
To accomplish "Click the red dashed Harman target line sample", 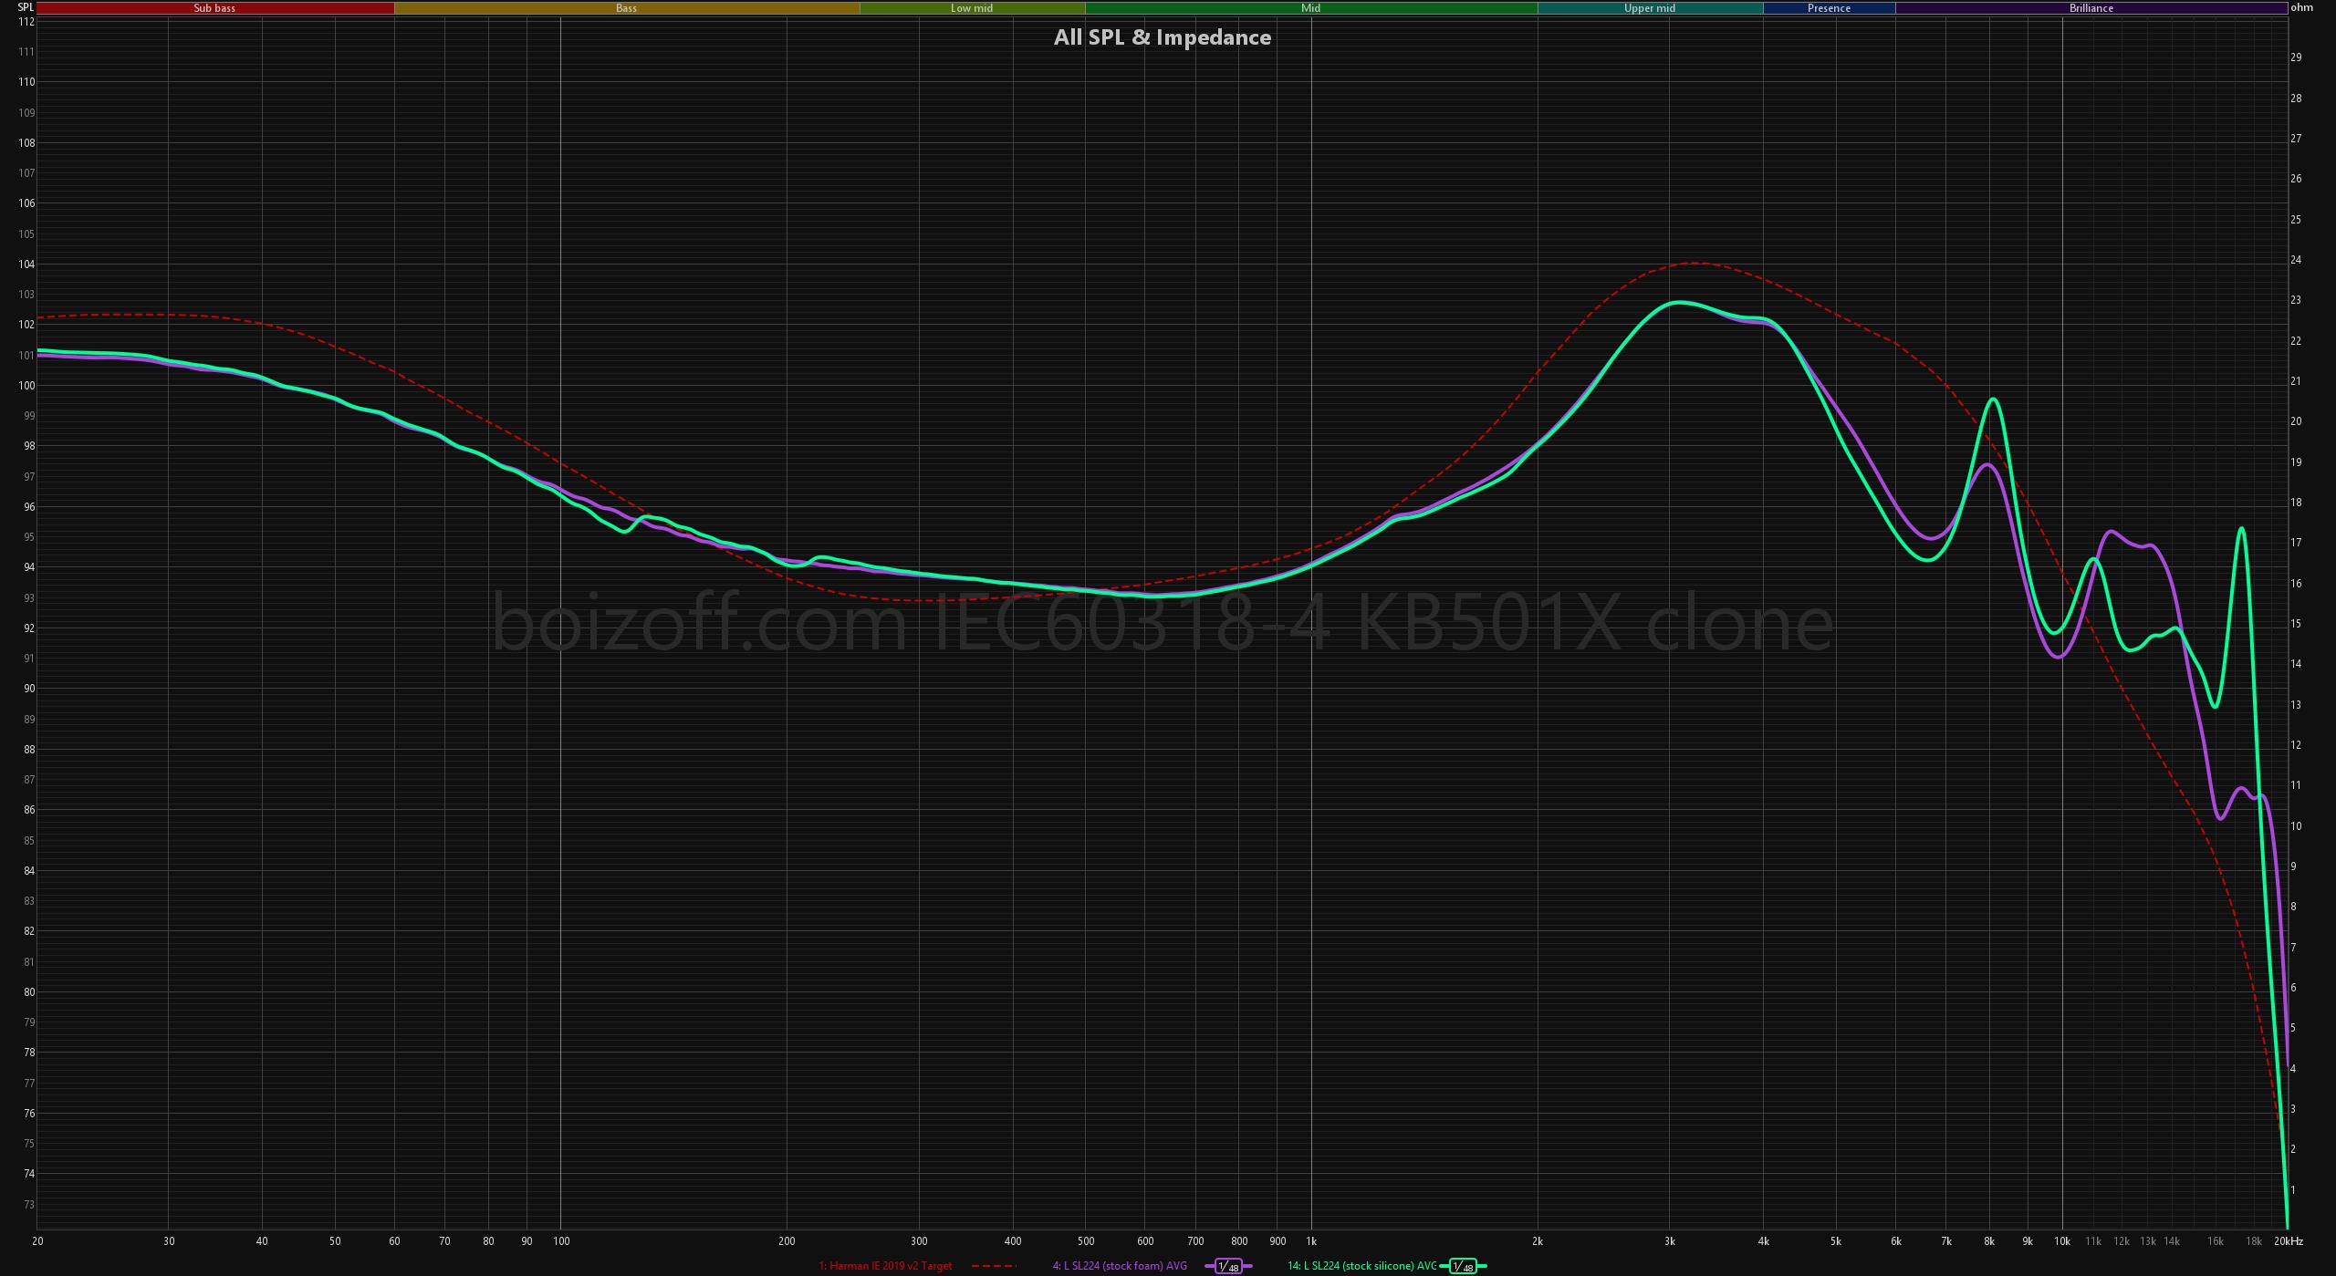I will [994, 1266].
